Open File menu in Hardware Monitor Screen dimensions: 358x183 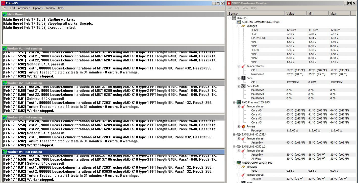(230, 8)
